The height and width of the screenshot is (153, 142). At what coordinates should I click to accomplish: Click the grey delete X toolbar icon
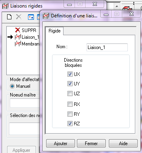[19, 17]
